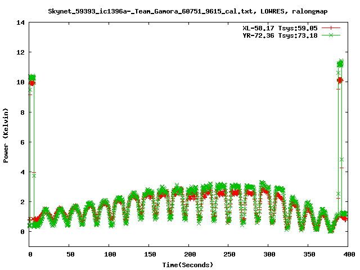Click the x-axis tick label 250
Screen dimensions: 360x270
pos(229,254)
